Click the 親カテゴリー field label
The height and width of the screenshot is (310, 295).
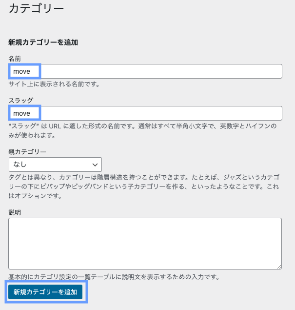coord(27,151)
